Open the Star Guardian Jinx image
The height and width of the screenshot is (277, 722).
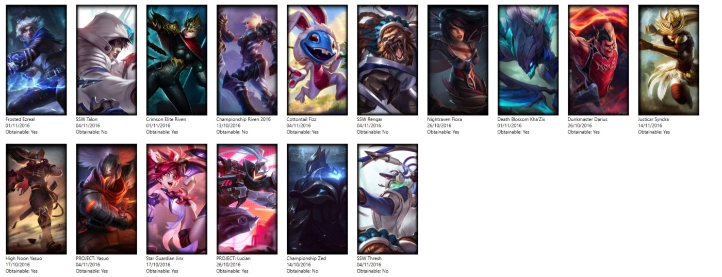[x=176, y=199]
